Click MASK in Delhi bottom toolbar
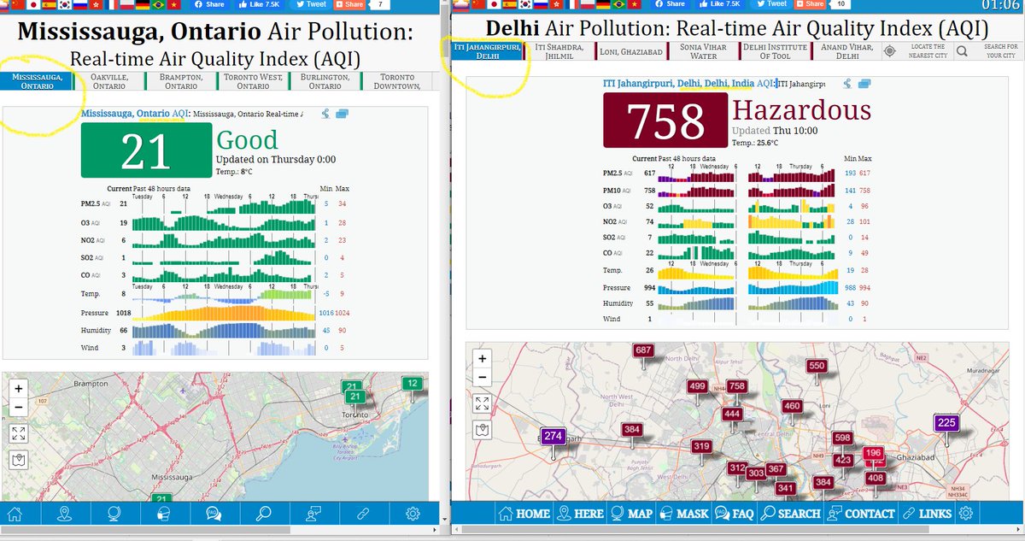The height and width of the screenshot is (541, 1025). (683, 514)
